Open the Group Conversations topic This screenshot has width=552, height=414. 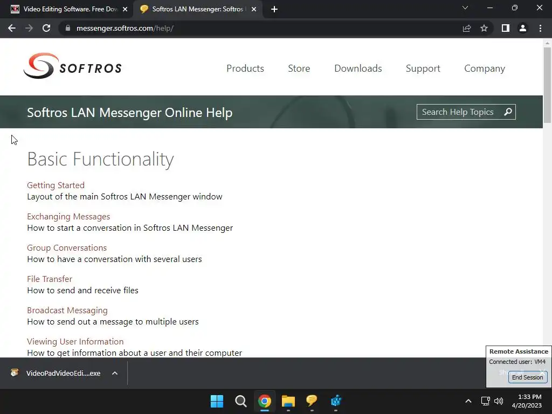[x=66, y=248]
